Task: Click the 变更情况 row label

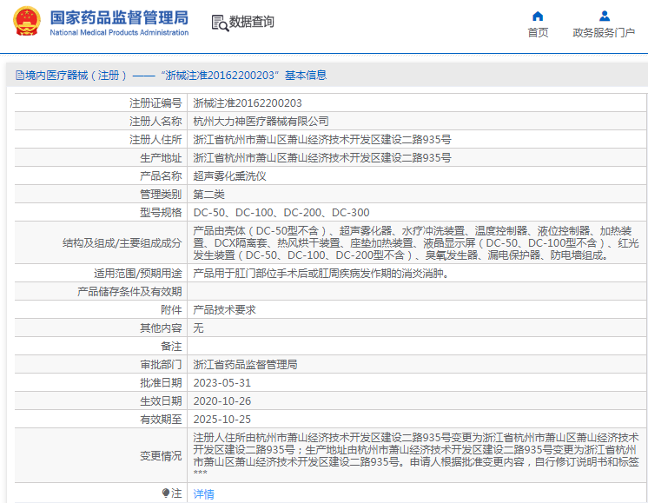Action: (161, 455)
